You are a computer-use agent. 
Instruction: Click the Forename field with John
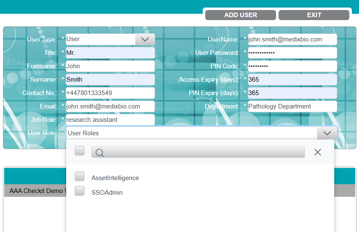(110, 66)
